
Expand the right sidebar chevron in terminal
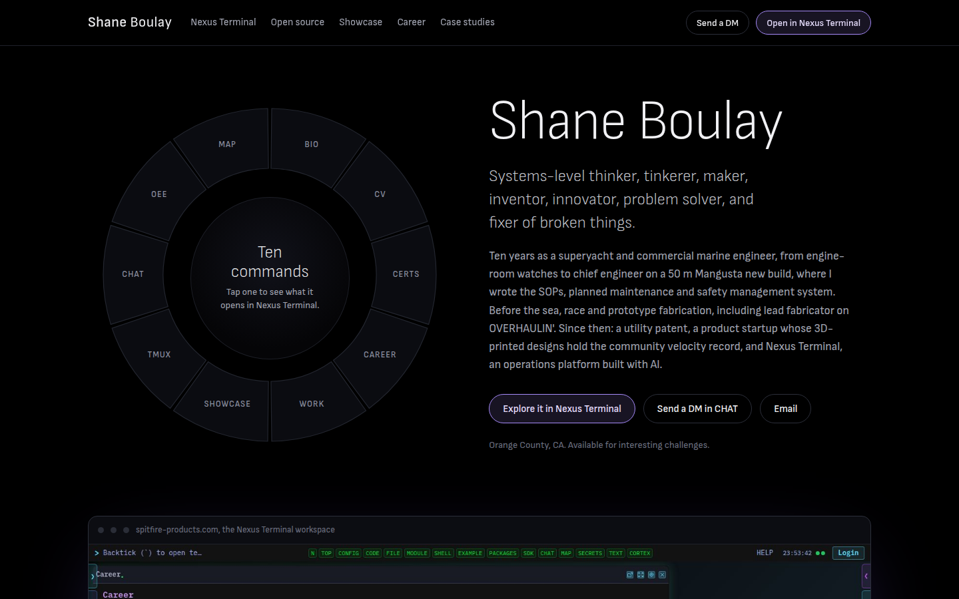pyautogui.click(x=866, y=576)
